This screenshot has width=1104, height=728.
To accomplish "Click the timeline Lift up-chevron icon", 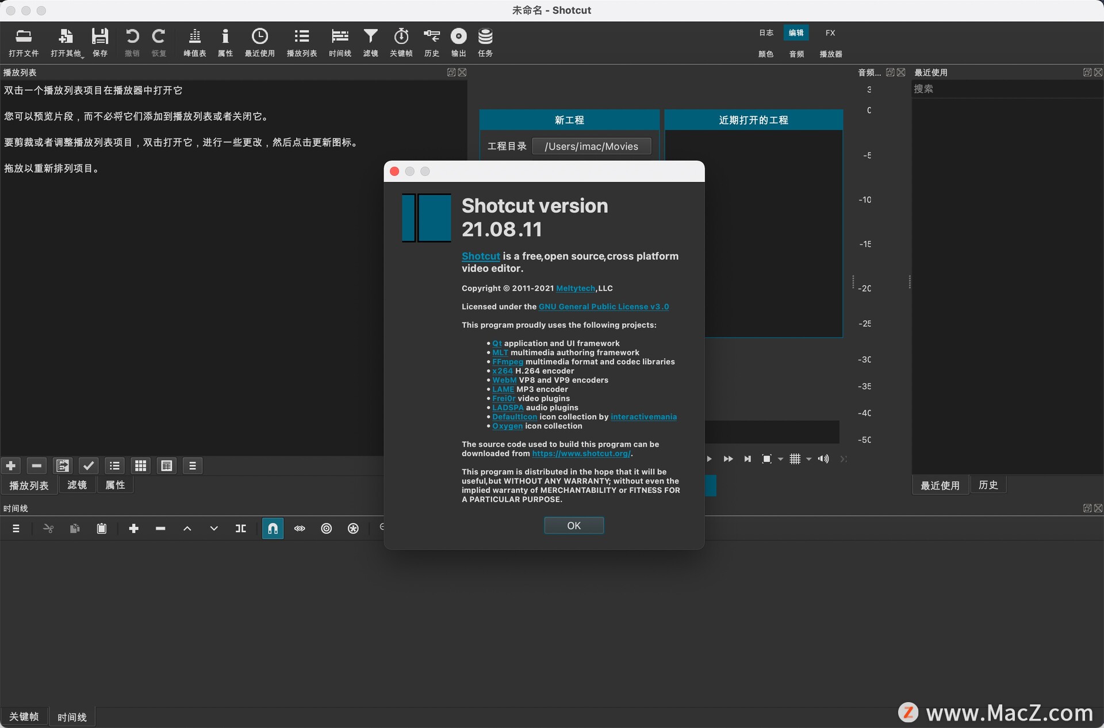I will (187, 528).
